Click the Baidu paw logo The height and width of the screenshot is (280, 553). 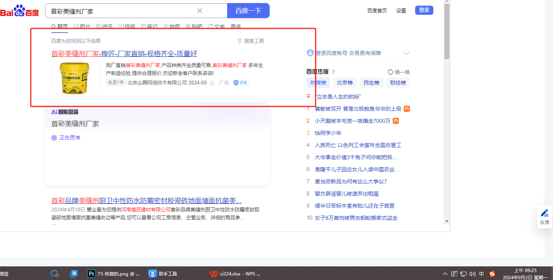click(x=19, y=11)
